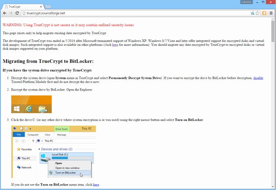Click the translate icon in address bar
This screenshot has width=276, height=190.
252,13
